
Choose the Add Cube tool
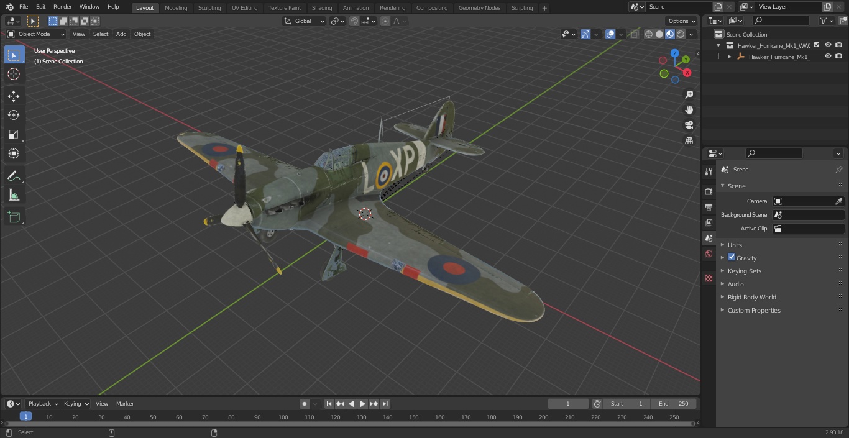(x=14, y=217)
